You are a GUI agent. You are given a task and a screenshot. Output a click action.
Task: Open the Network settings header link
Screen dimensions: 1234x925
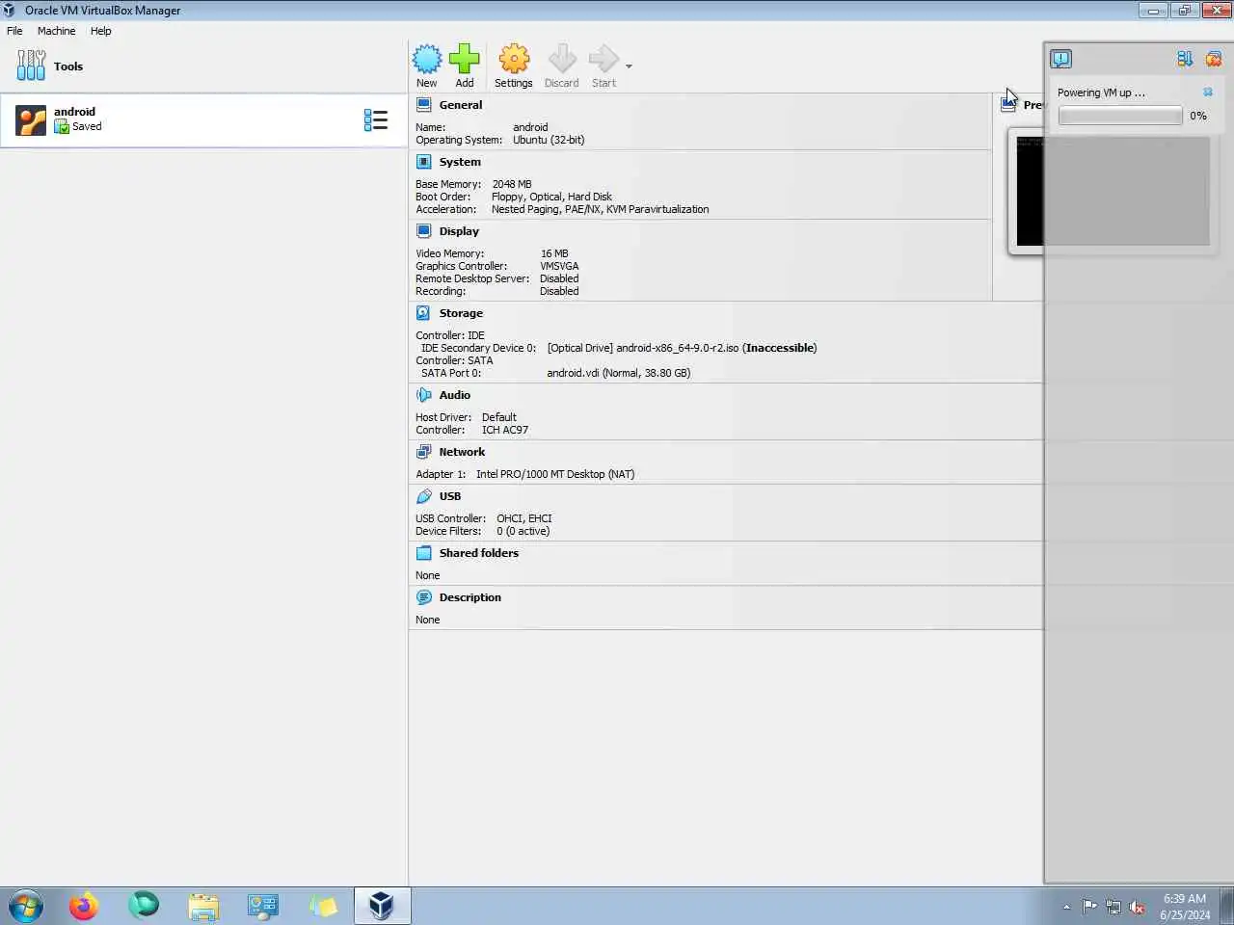(462, 452)
